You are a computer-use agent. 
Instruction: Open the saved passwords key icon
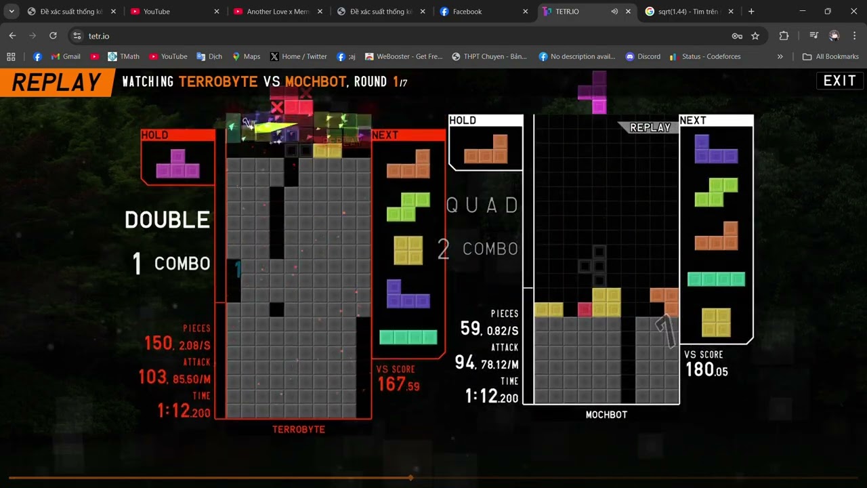[737, 36]
